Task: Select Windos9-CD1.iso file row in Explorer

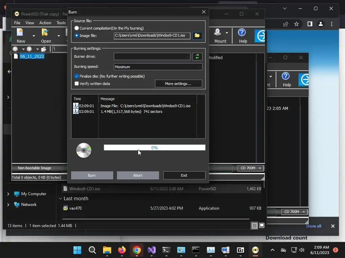Action: pos(162,189)
